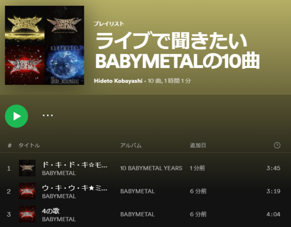
Task: Open Hideto Kobayashi profile link
Action: (x=118, y=81)
